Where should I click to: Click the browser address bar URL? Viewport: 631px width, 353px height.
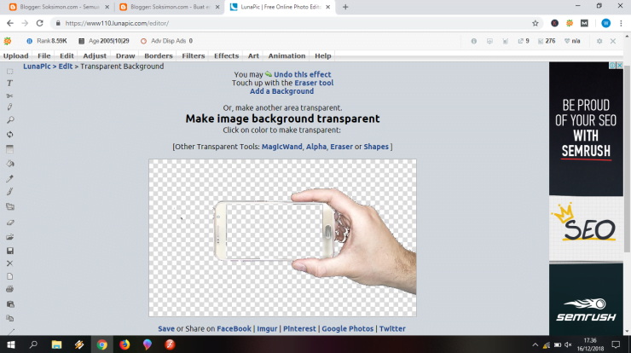coord(117,23)
